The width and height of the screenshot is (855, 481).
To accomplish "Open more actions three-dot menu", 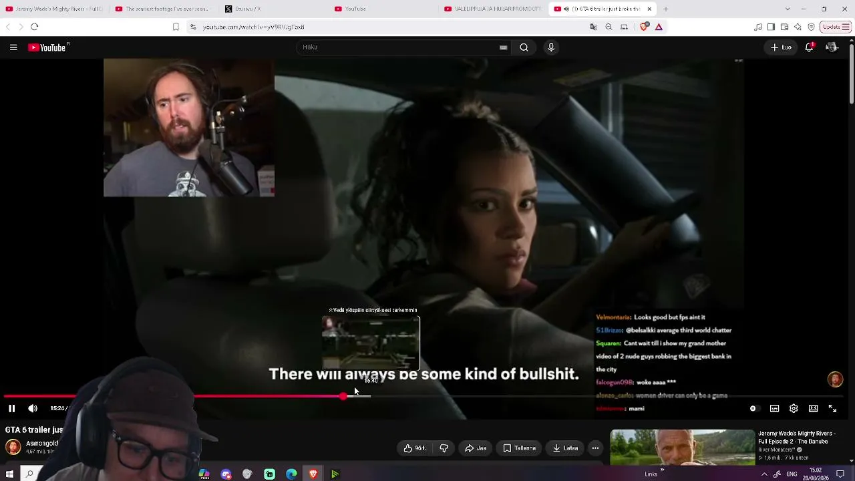I will pyautogui.click(x=595, y=448).
